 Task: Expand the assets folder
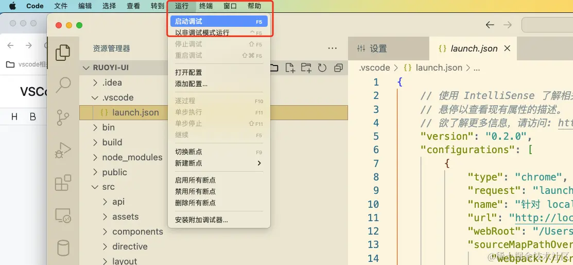point(105,217)
